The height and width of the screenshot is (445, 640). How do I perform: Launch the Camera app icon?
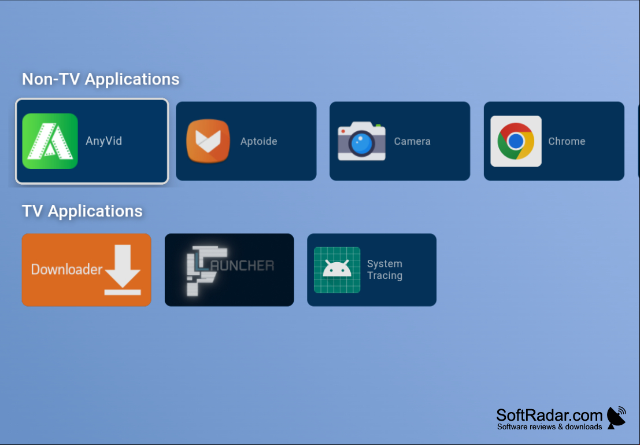[362, 141]
